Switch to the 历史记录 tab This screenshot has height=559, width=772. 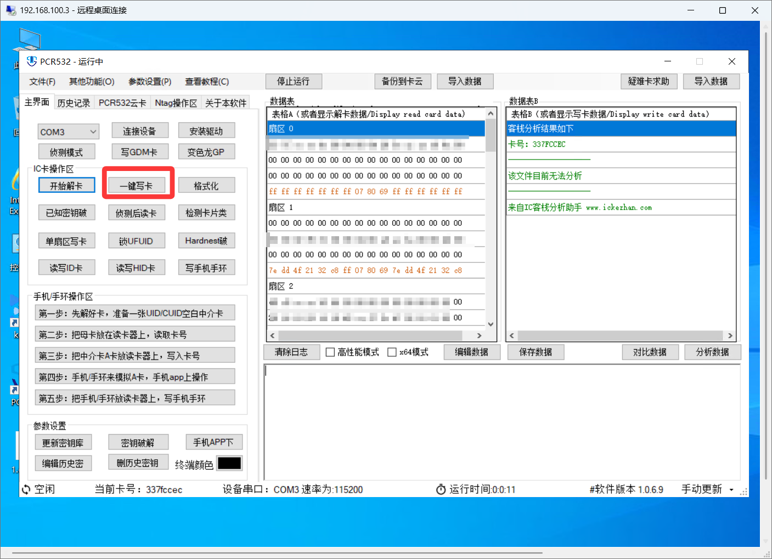click(x=74, y=103)
